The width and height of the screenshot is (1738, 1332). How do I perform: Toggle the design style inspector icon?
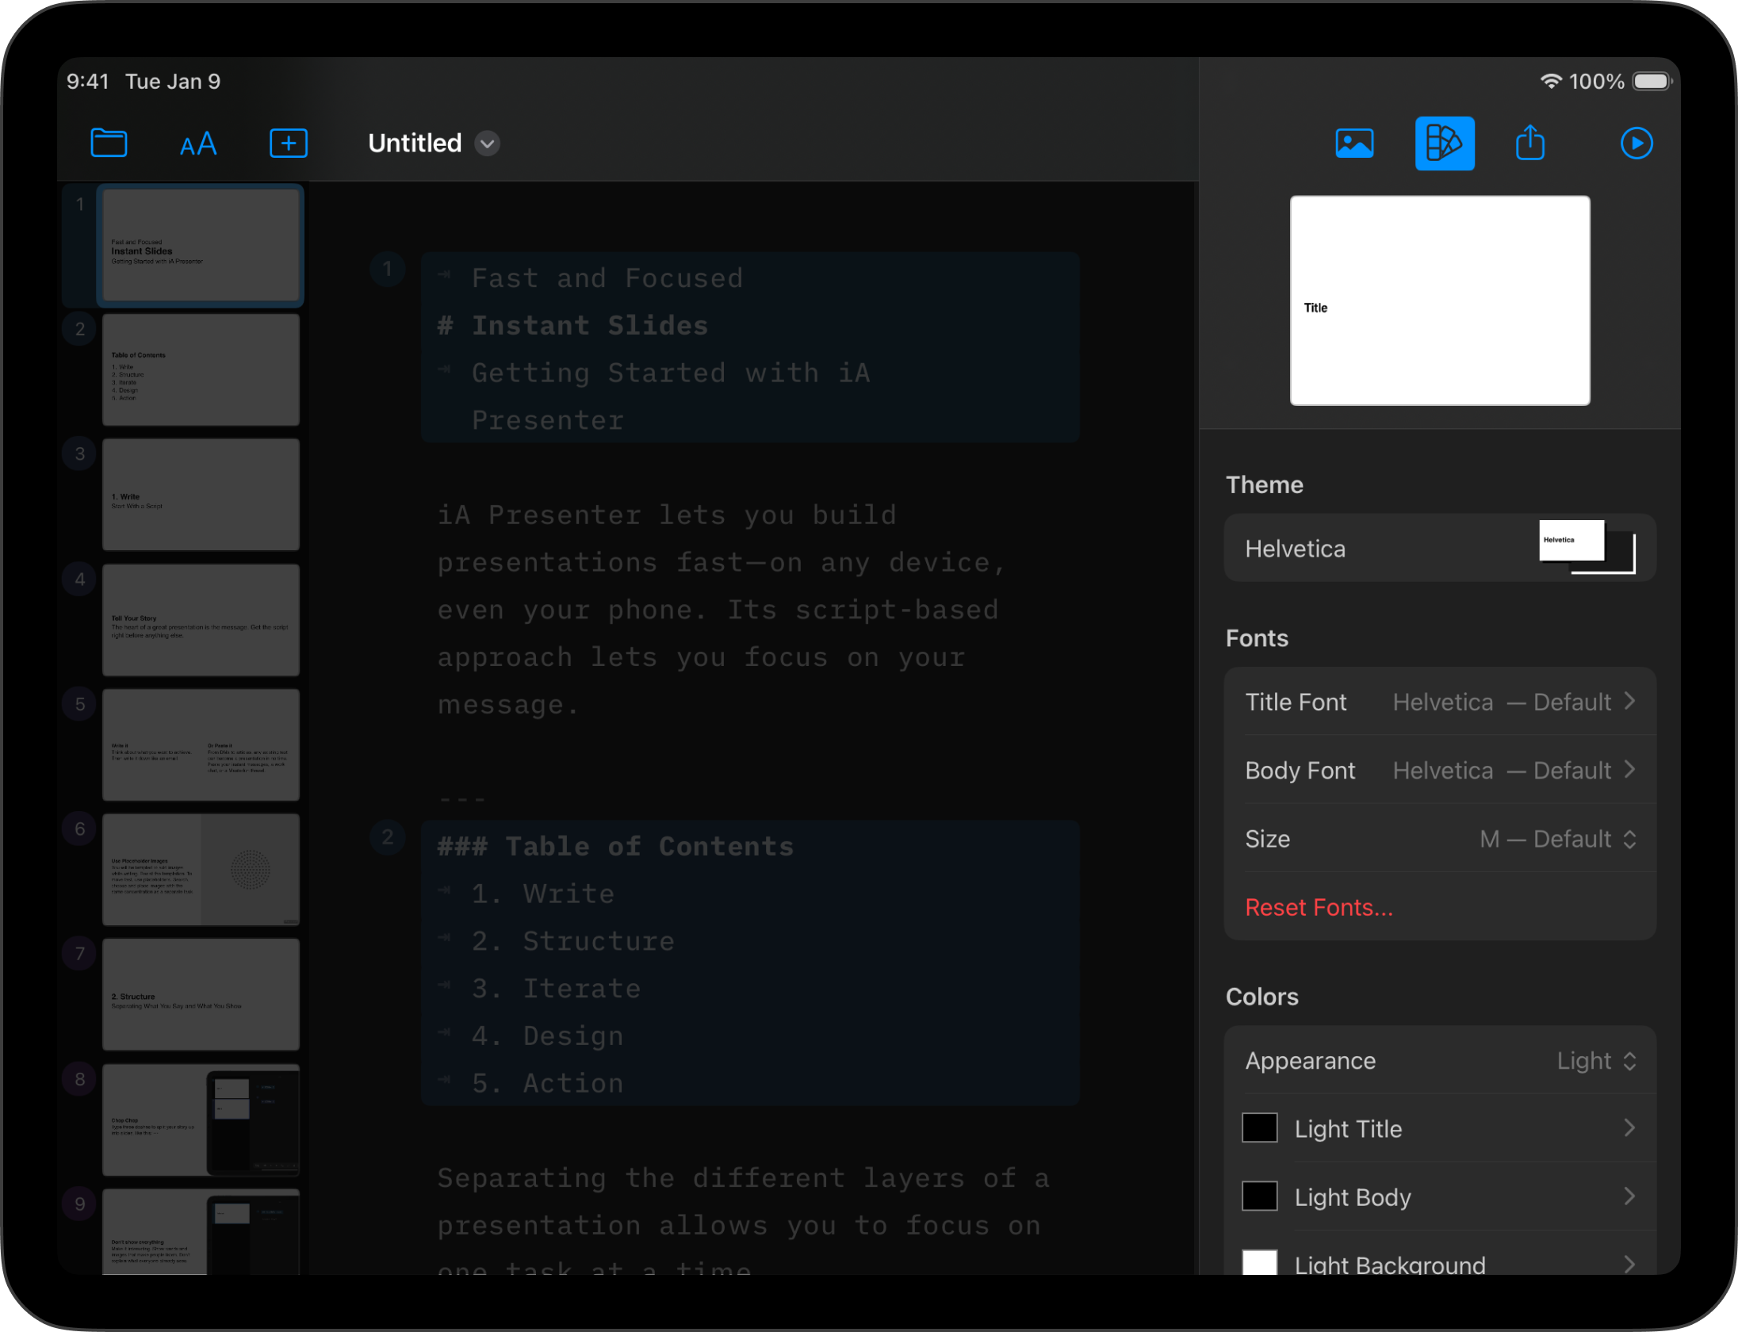pyautogui.click(x=1444, y=144)
